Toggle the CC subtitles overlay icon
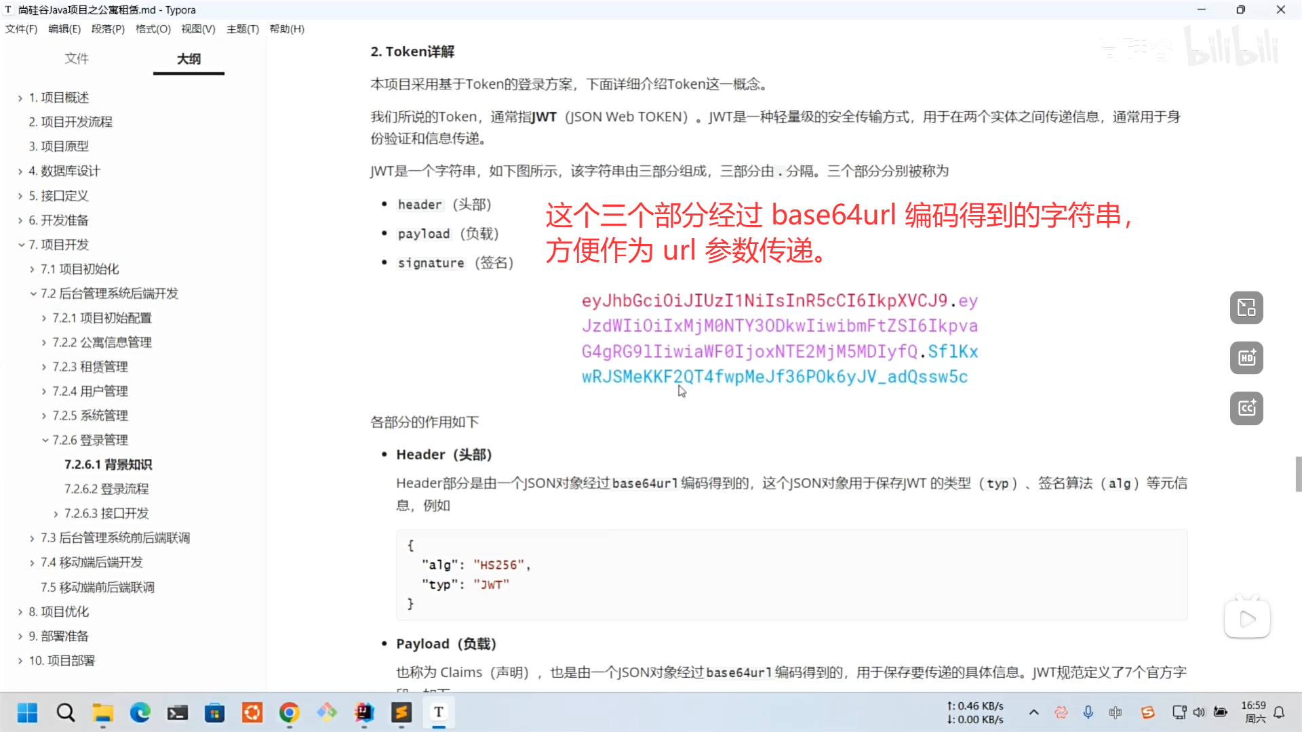This screenshot has width=1302, height=732. click(x=1246, y=408)
